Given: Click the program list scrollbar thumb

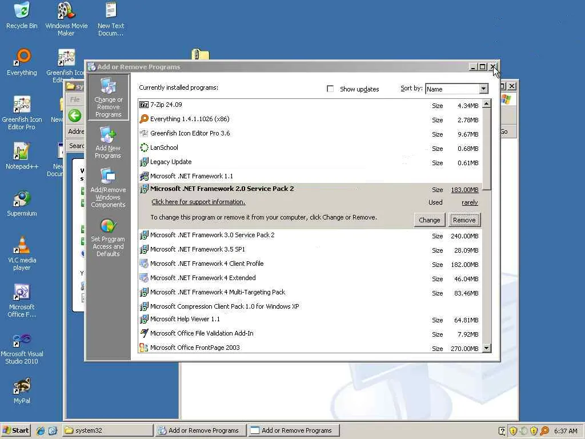Looking at the screenshot, I should point(486,149).
